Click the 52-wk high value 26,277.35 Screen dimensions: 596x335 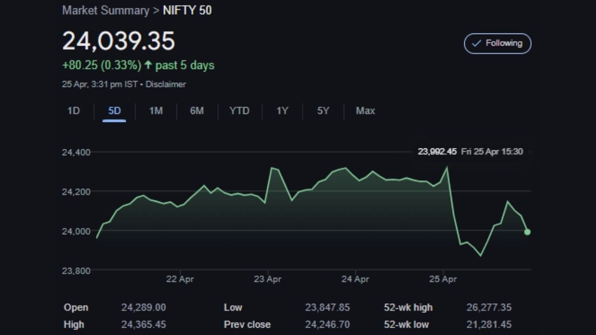(489, 308)
